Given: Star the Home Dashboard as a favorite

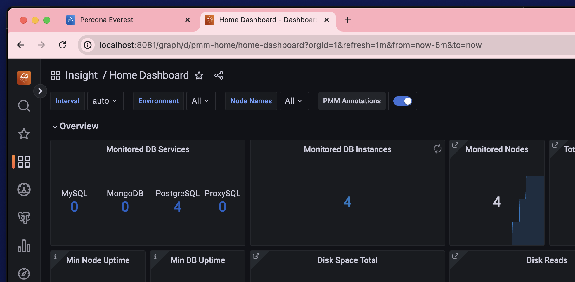Looking at the screenshot, I should tap(199, 75).
